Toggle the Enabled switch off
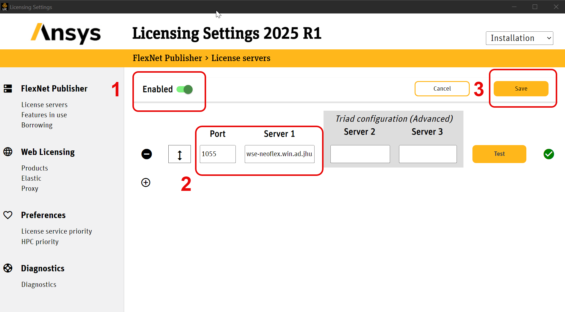The image size is (565, 312). [x=185, y=89]
